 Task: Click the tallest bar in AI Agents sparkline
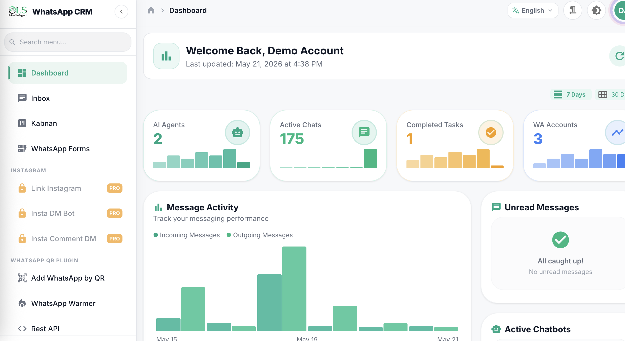coord(230,159)
